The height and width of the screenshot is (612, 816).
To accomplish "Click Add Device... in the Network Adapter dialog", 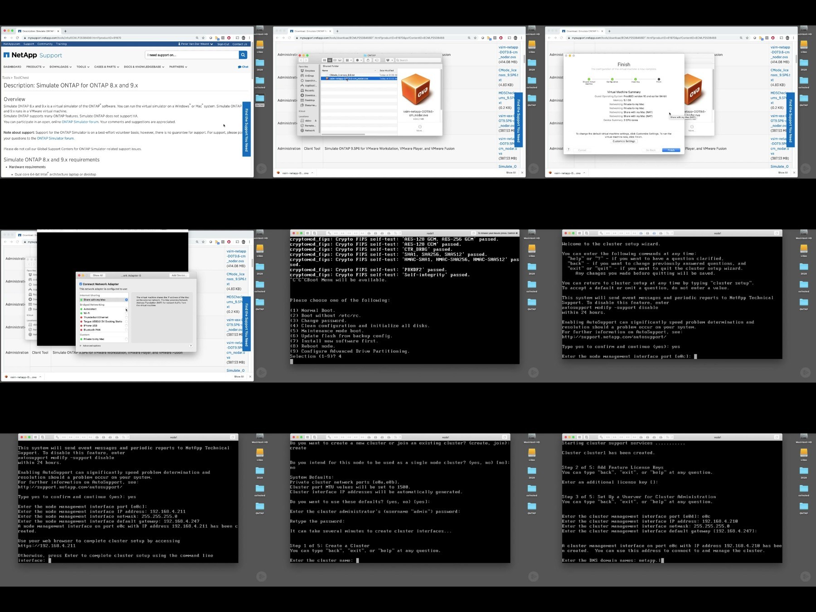I will pos(179,276).
